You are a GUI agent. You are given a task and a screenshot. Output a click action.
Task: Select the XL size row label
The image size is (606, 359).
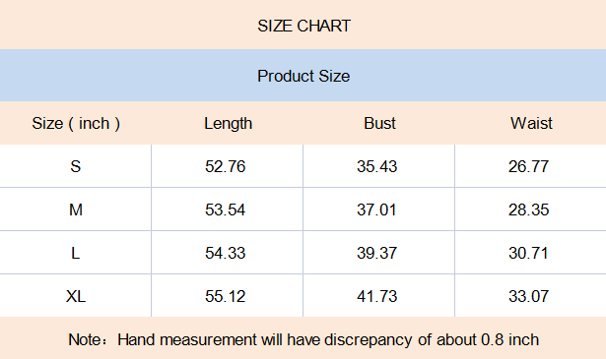pos(76,296)
